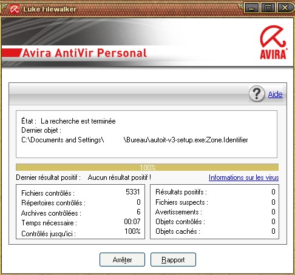Open the Aide help link
This screenshot has height=275, width=295.
[x=275, y=94]
